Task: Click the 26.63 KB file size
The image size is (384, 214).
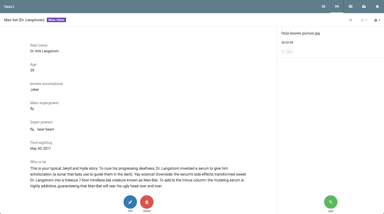Action: point(287,42)
